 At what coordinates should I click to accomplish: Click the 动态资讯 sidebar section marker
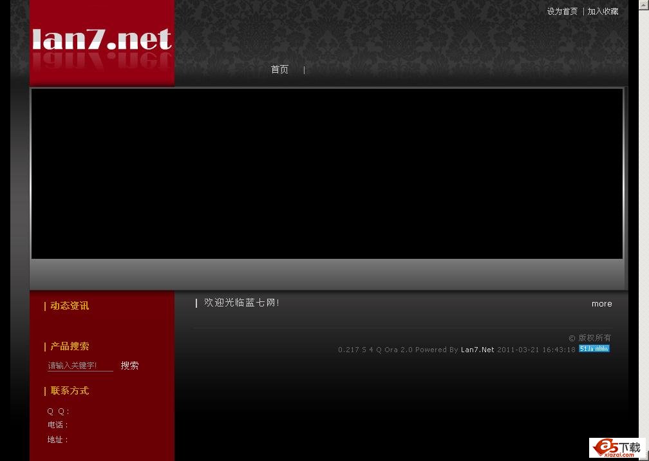[69, 306]
